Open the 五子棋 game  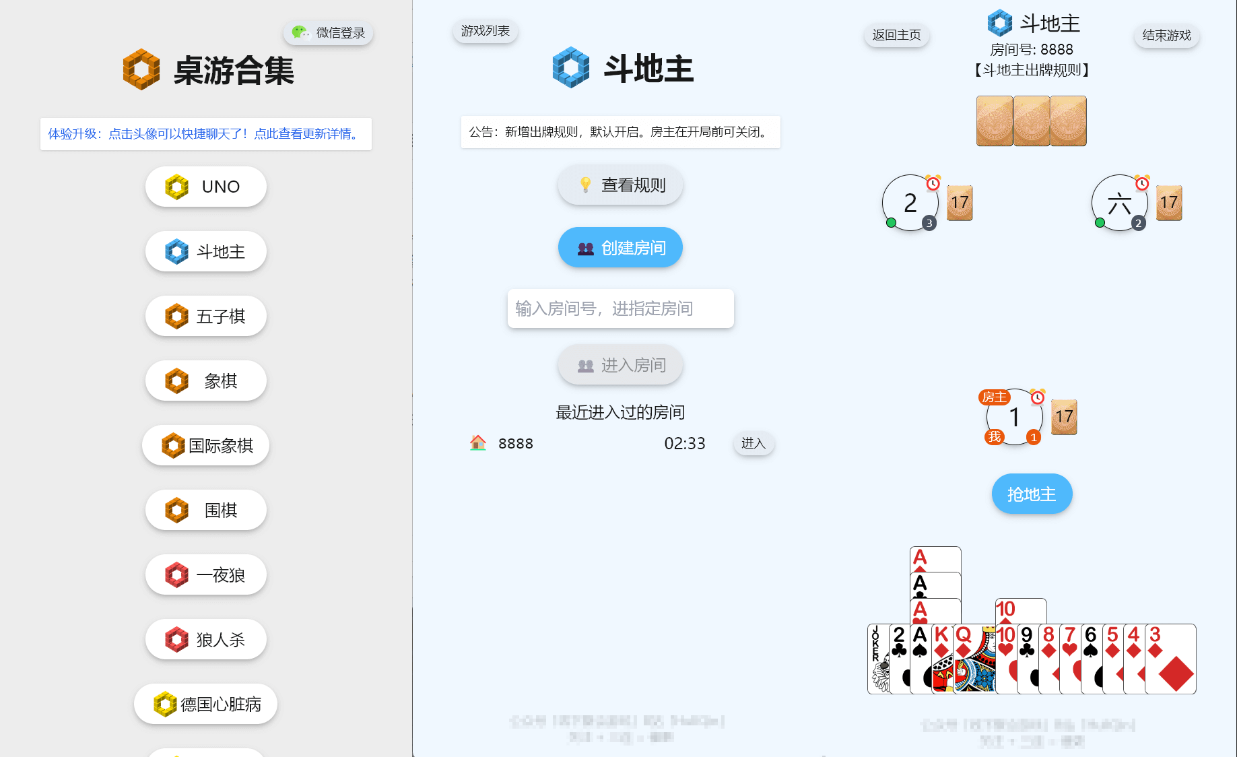[206, 316]
